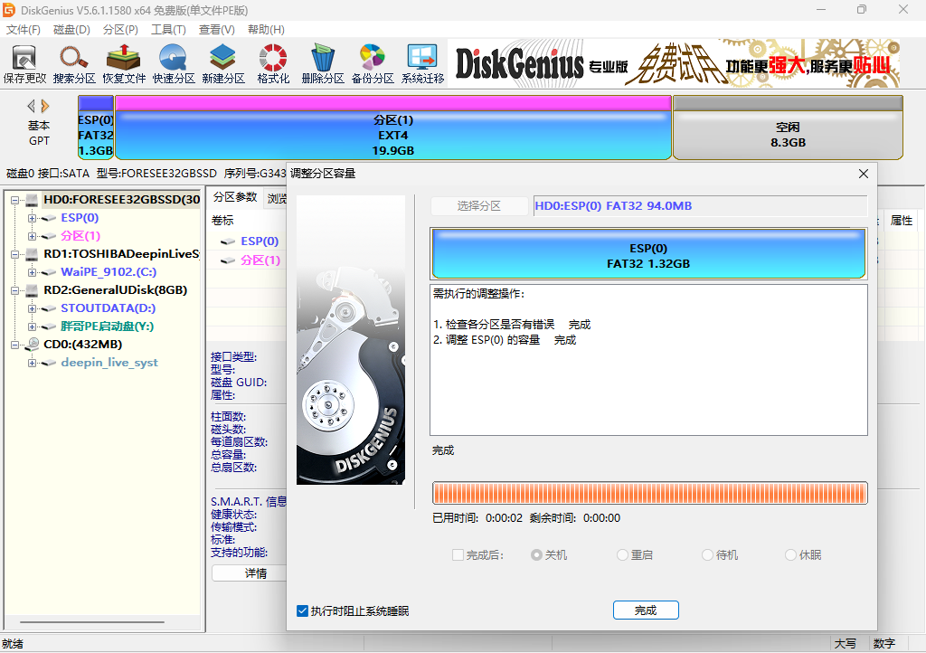Click the 卷标 column header
926x653 pixels.
tap(222, 221)
